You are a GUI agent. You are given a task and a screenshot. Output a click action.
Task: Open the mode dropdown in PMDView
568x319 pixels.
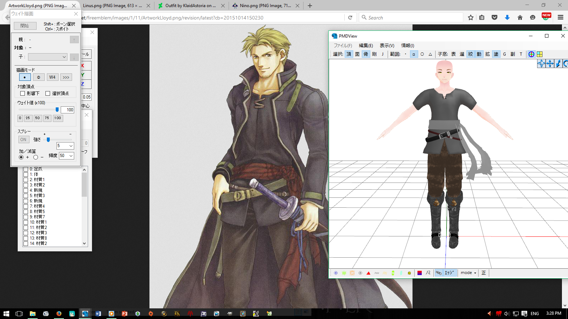[468, 273]
